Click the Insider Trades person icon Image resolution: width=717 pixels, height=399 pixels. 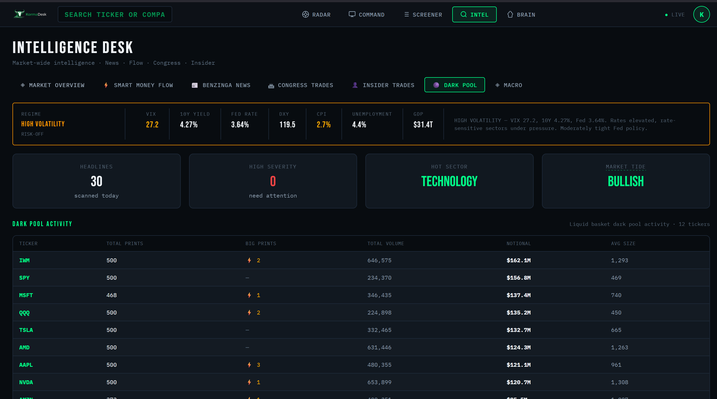point(355,85)
